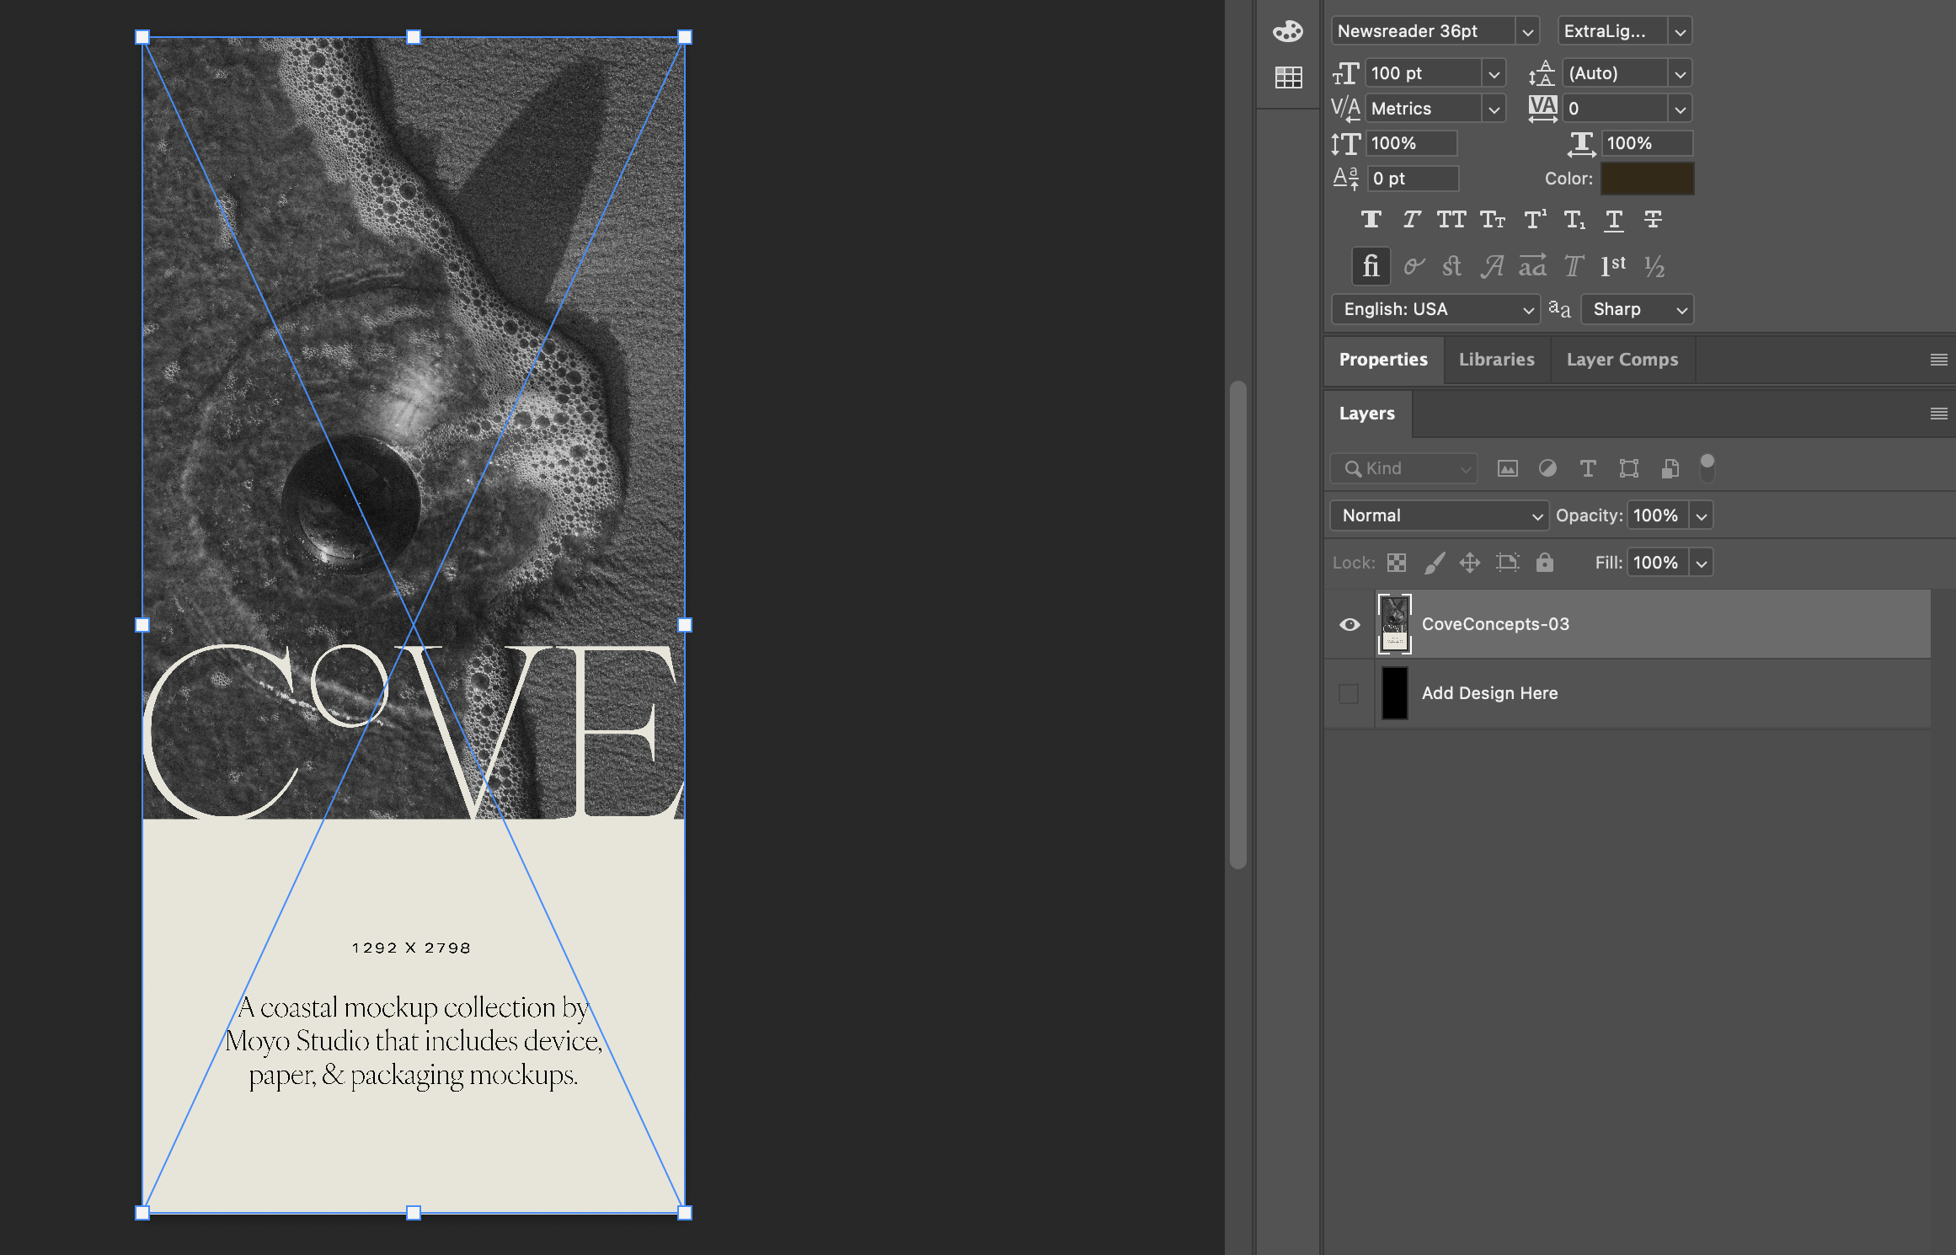Click the lock all attributes padlock icon
The image size is (1956, 1255).
(x=1544, y=563)
